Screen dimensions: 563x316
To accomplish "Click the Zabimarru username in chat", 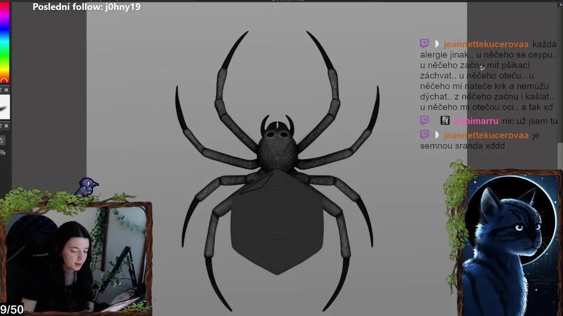I will [476, 121].
